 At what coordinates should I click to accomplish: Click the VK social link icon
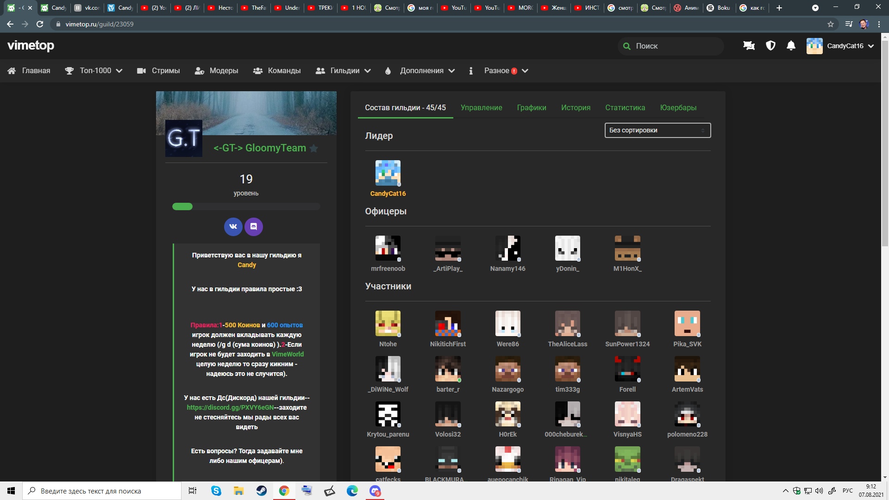pos(233,227)
